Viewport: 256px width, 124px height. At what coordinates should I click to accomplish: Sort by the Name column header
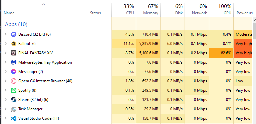(45, 10)
